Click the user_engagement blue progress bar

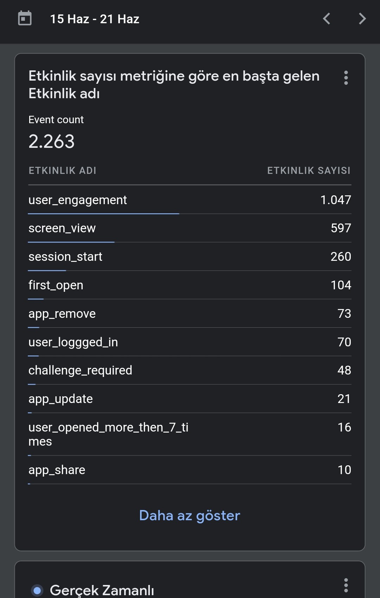click(104, 214)
